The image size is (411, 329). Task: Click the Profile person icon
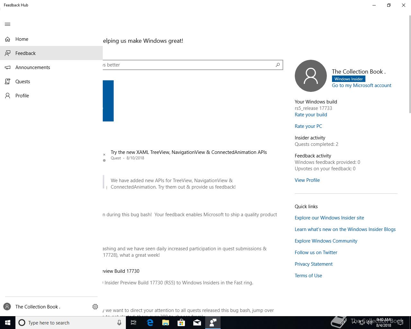[x=8, y=95]
